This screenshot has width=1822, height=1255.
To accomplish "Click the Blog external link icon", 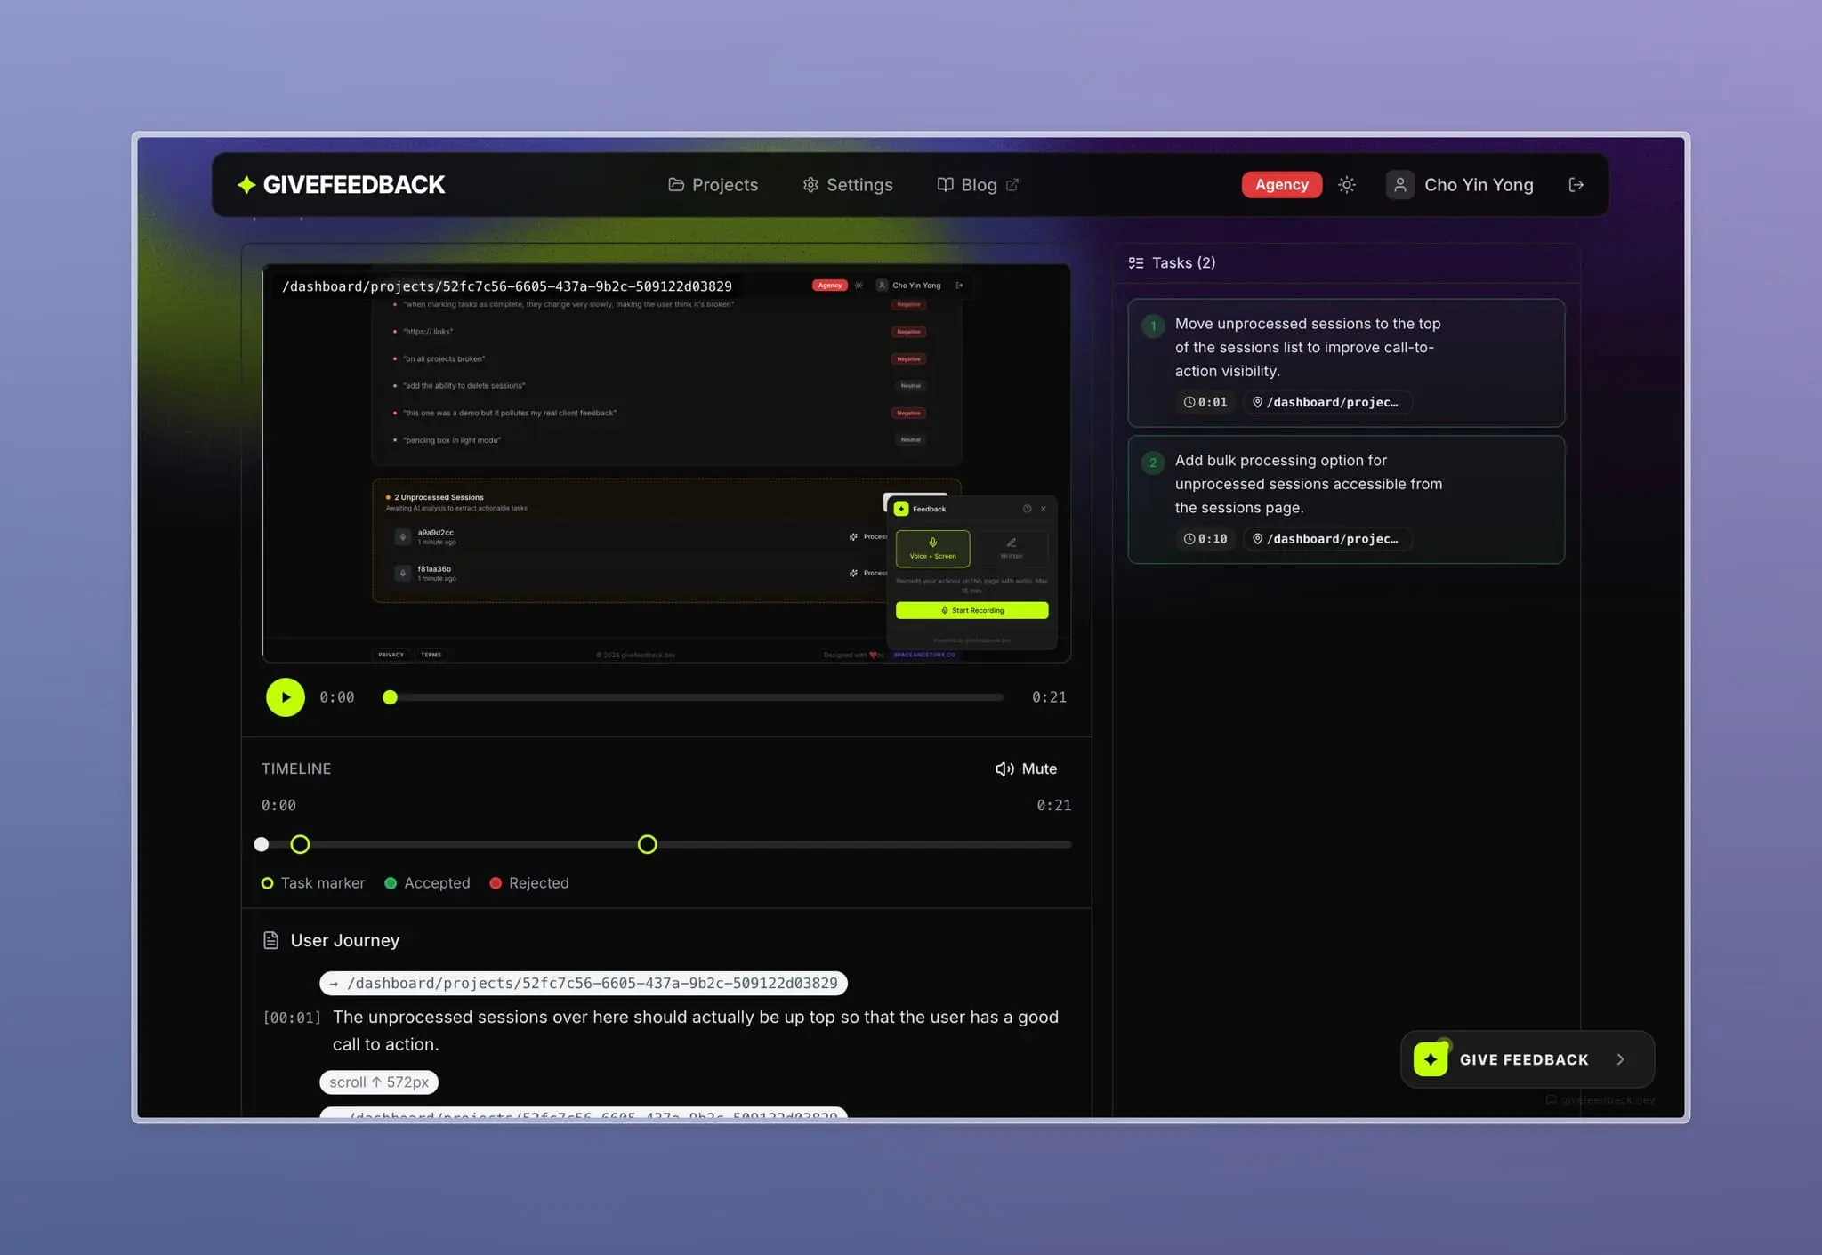I will coord(1012,185).
